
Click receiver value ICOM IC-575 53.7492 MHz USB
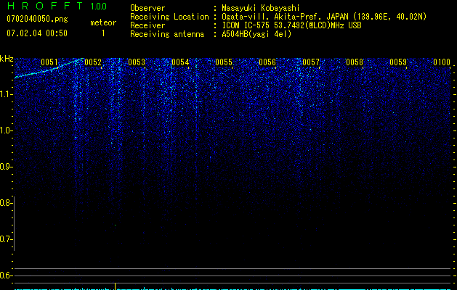tap(291, 25)
